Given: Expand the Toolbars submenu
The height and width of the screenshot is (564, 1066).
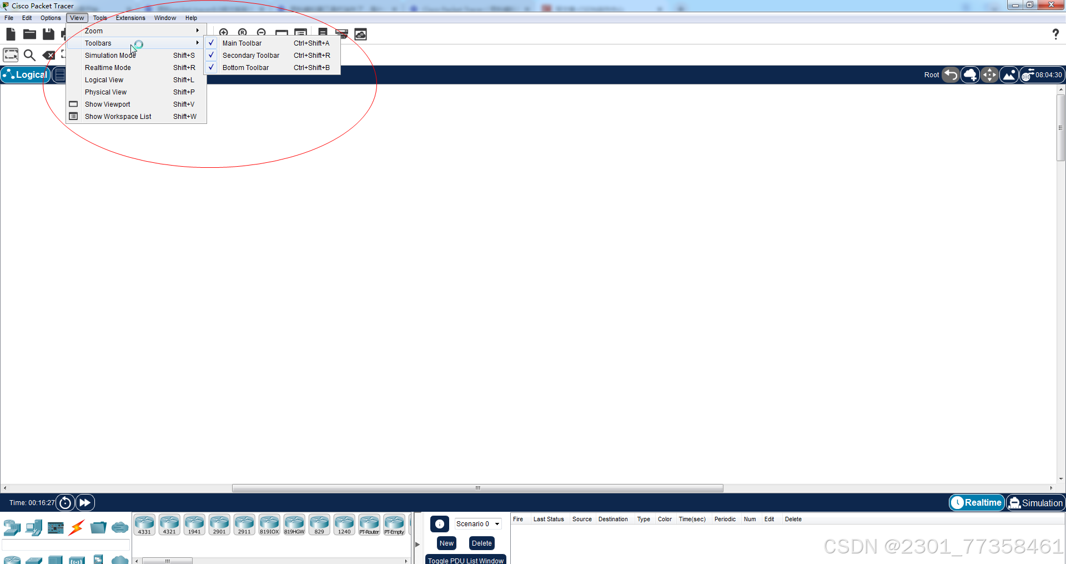Looking at the screenshot, I should (137, 43).
